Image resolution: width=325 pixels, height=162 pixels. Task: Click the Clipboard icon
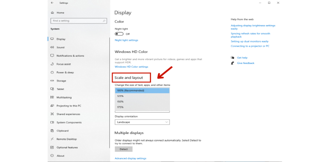52,131
